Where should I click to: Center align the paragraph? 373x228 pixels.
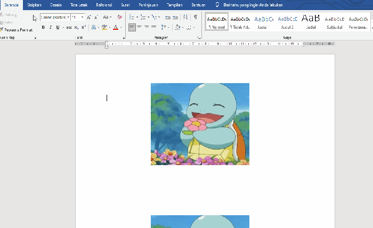point(140,27)
